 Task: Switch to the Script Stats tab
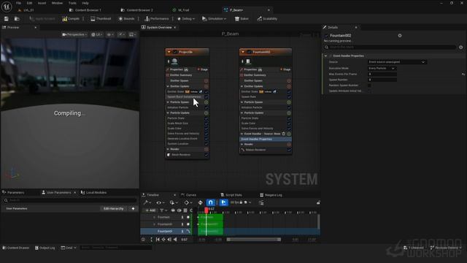click(x=231, y=195)
